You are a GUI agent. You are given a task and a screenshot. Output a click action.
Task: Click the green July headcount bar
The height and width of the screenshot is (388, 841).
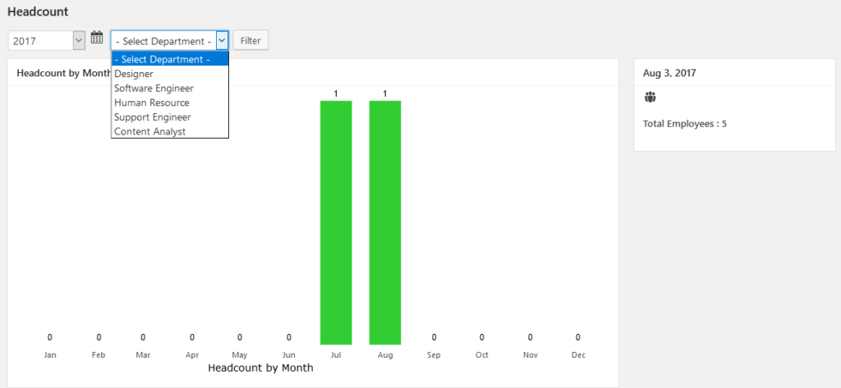(x=336, y=222)
